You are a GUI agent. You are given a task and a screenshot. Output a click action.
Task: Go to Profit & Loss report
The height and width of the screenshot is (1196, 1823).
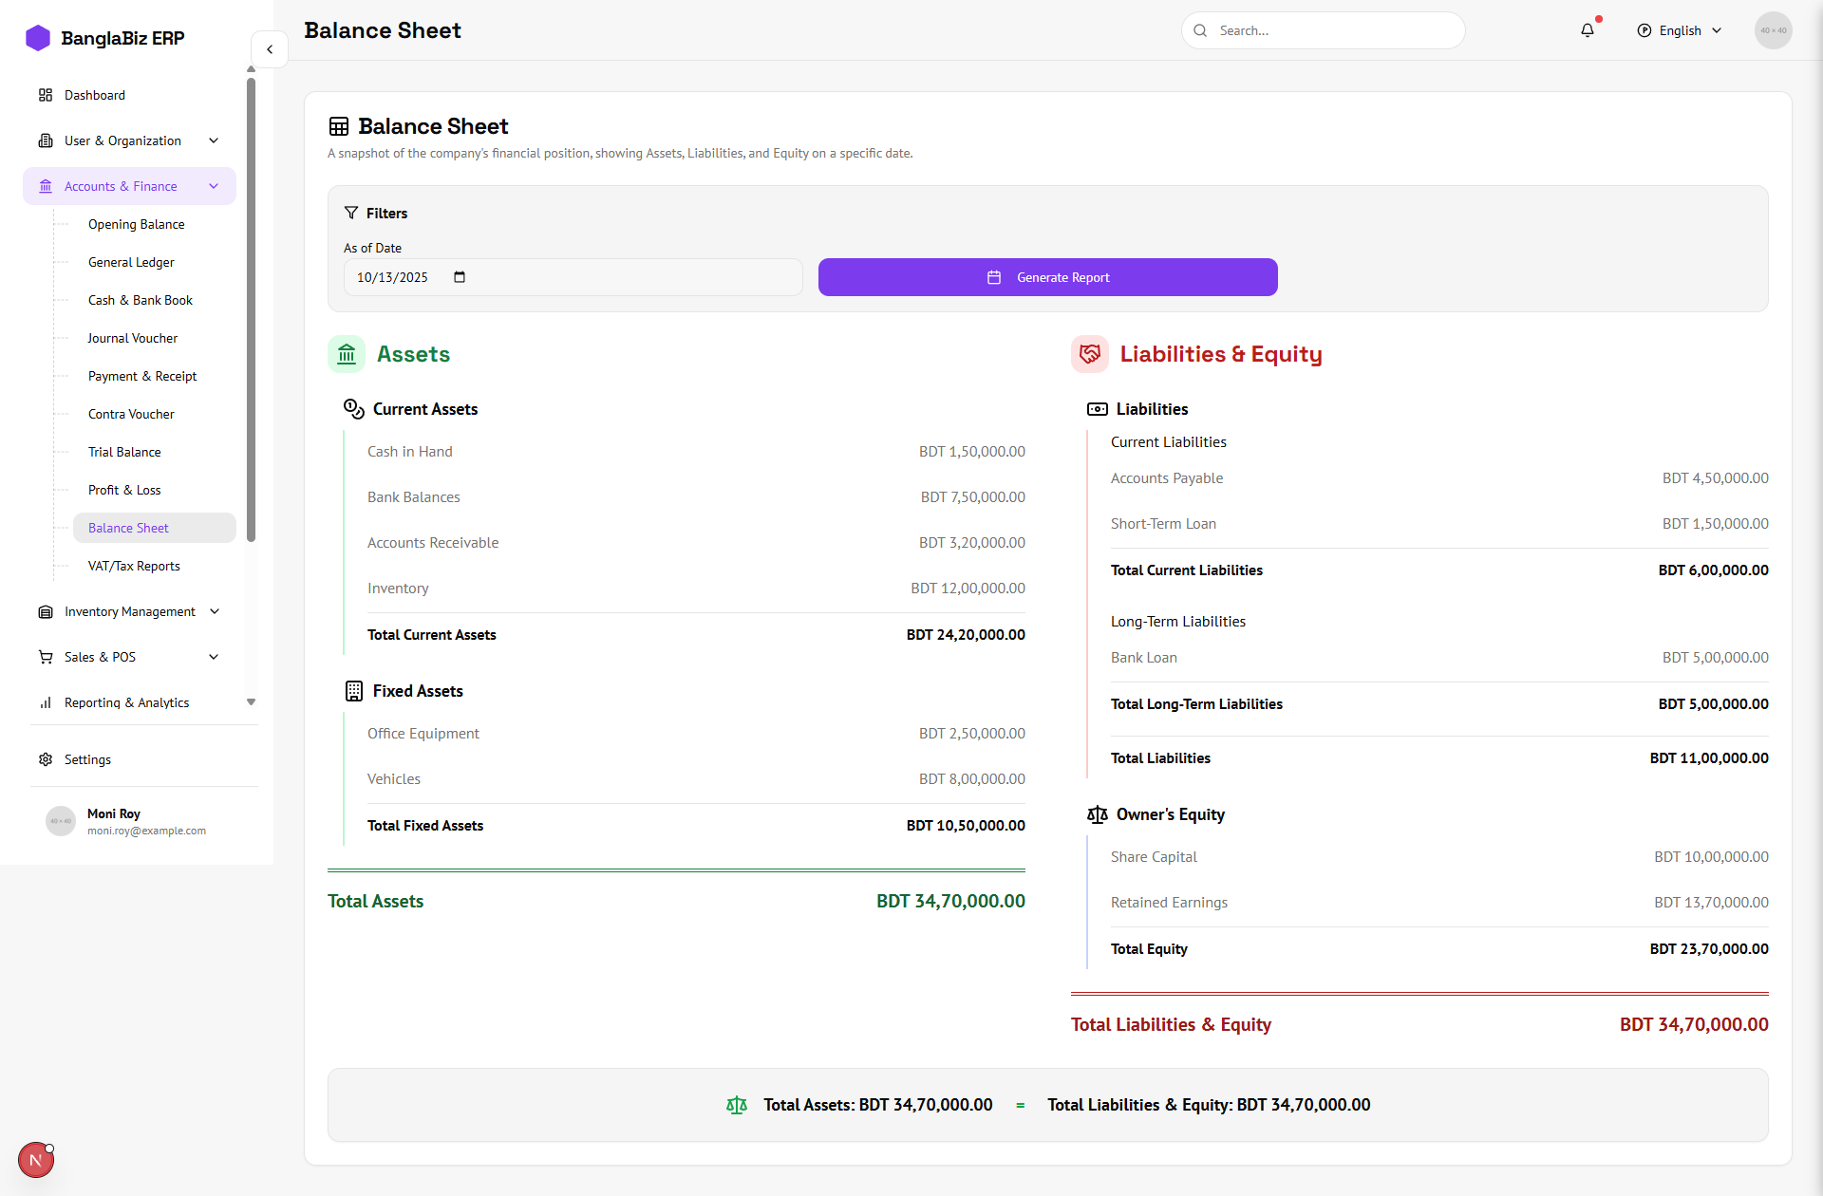(124, 490)
